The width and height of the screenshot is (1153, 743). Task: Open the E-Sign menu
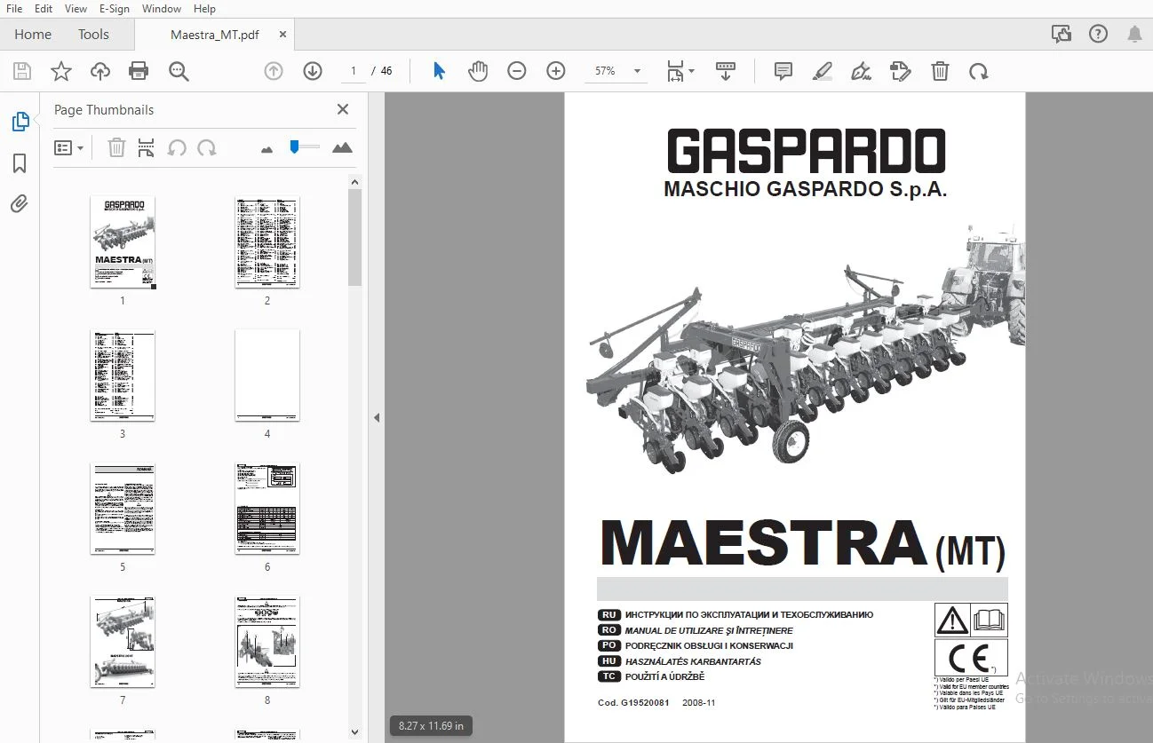click(x=114, y=9)
